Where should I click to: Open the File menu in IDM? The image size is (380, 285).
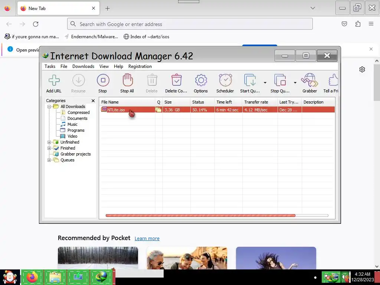[x=64, y=66]
